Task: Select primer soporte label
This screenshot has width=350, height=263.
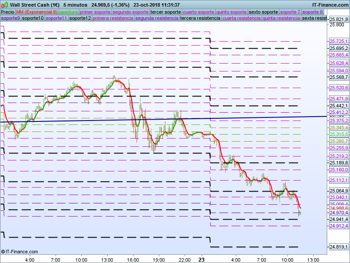Action: (x=95, y=12)
